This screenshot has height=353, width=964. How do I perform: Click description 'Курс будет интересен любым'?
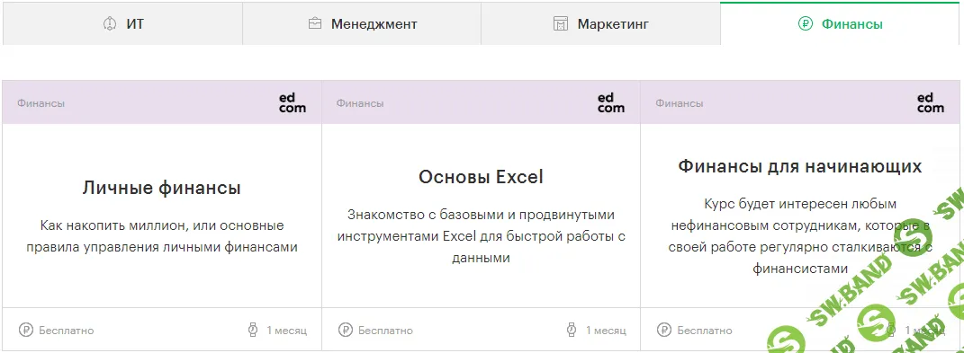coord(800,236)
